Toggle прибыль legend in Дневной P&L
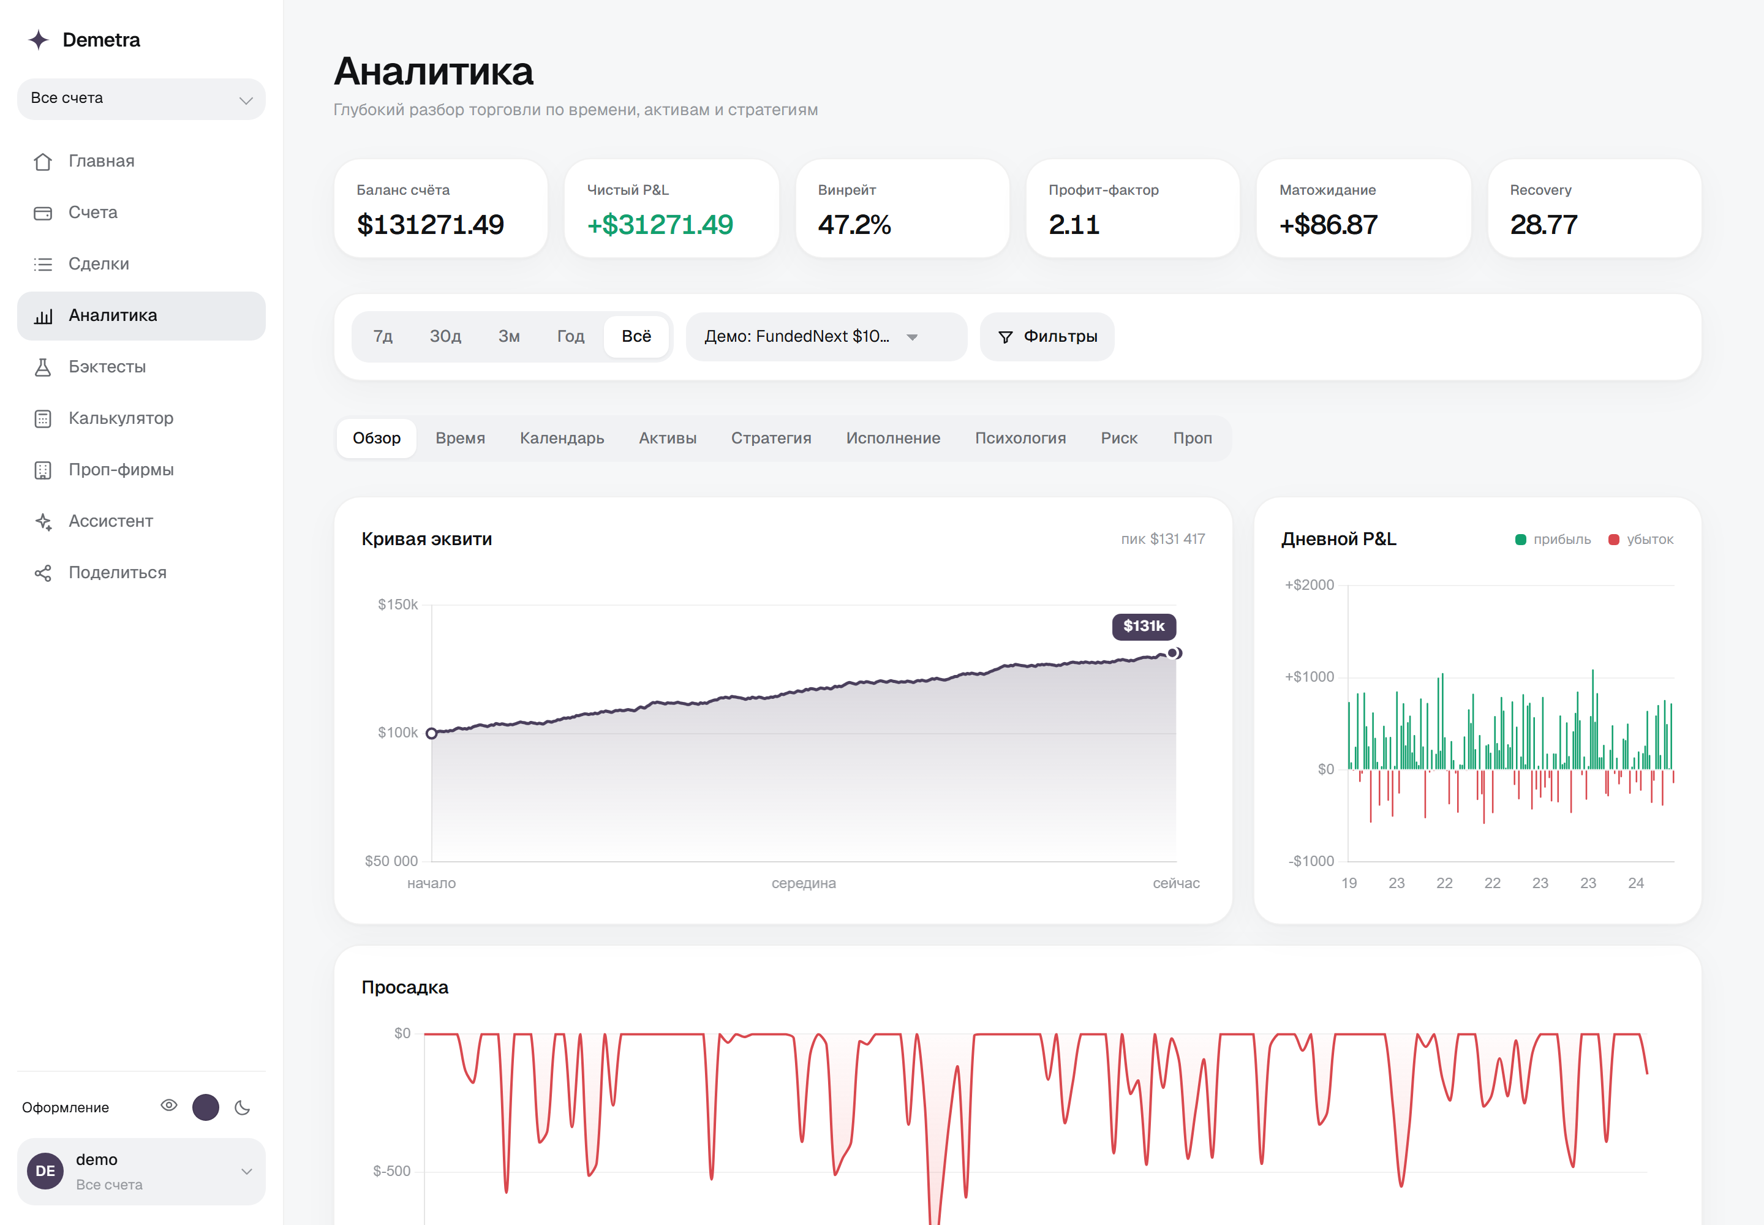 [1553, 540]
